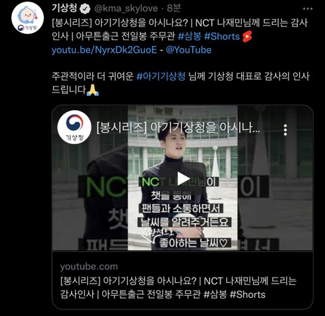Open the @YouTube mention

pos(189,50)
